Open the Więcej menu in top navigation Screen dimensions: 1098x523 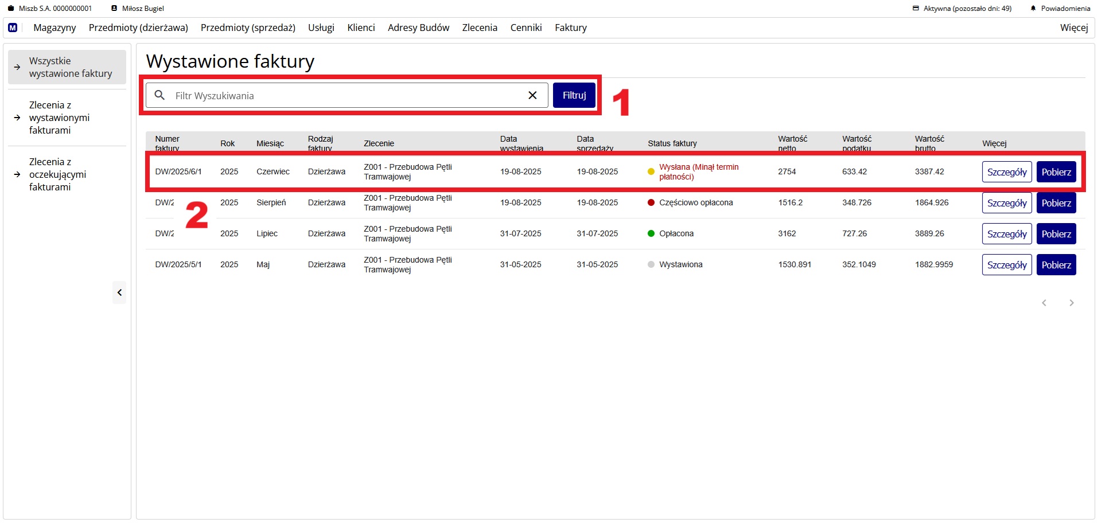click(1073, 28)
